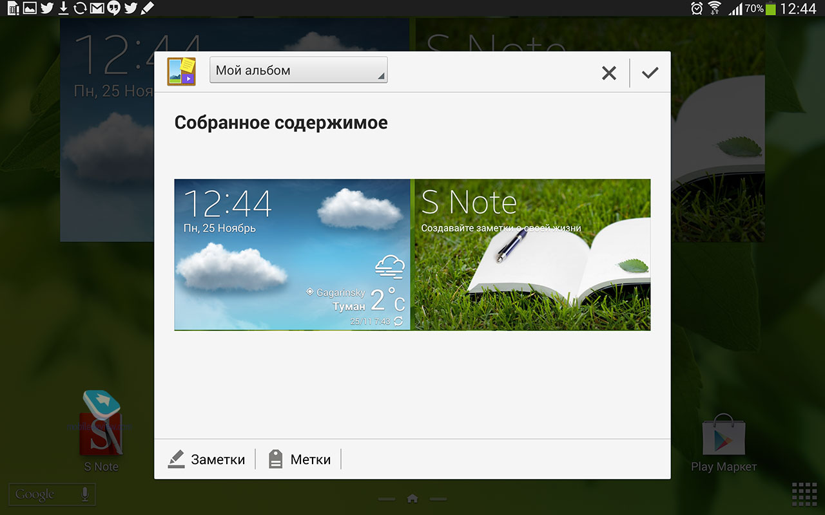825x515 pixels.
Task: Tap the SIM card notification icon
Action: (x=13, y=8)
